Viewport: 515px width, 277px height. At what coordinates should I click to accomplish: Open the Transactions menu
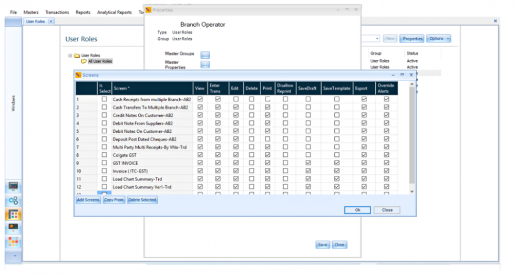click(57, 12)
